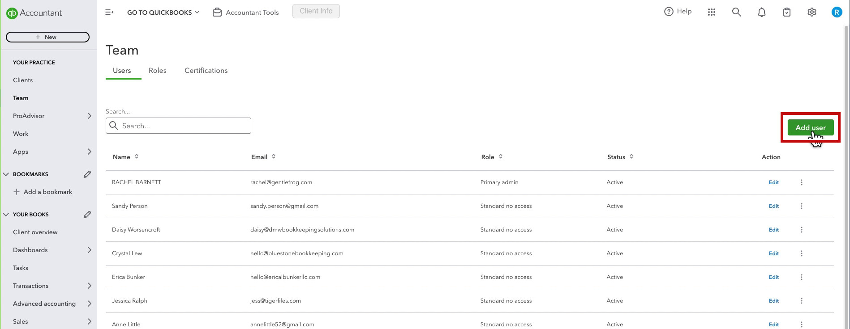Open more actions for Erica Bunker
Viewport: 850px width, 329px height.
click(x=802, y=277)
